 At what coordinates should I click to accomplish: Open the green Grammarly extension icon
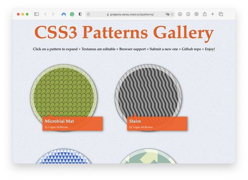click(x=72, y=14)
